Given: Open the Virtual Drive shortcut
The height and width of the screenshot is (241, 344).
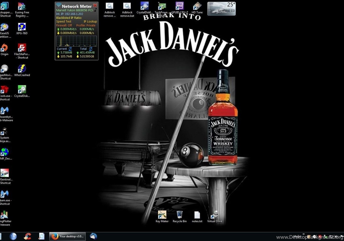Looking at the screenshot, I should pyautogui.click(x=215, y=215).
